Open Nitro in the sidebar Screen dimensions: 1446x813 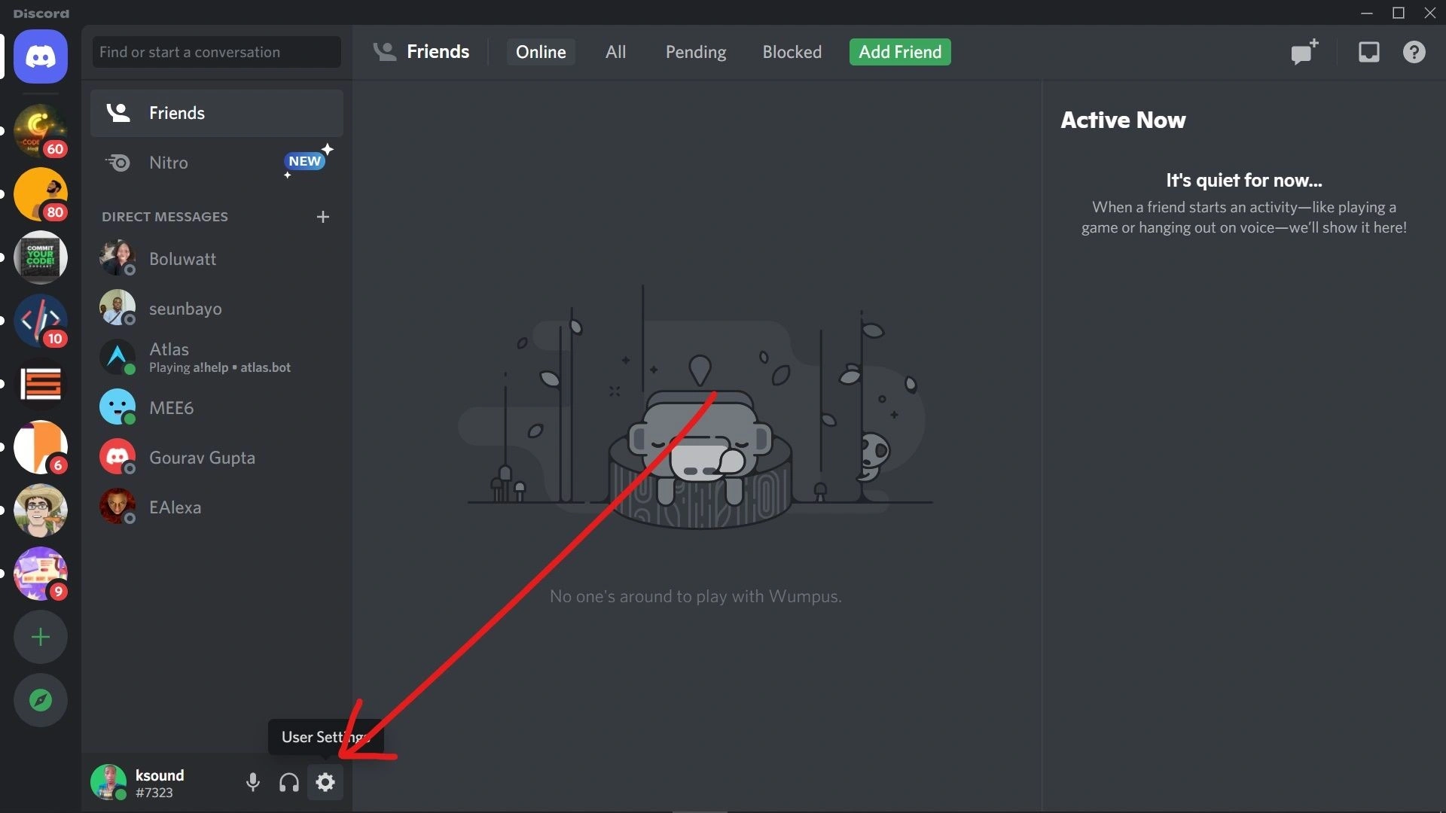click(217, 163)
